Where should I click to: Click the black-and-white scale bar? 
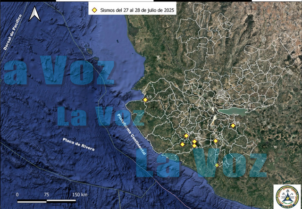point(47,201)
